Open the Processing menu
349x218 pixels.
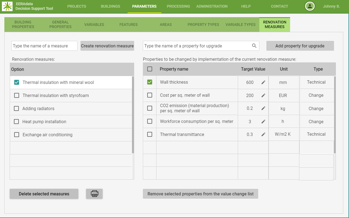pyautogui.click(x=178, y=6)
